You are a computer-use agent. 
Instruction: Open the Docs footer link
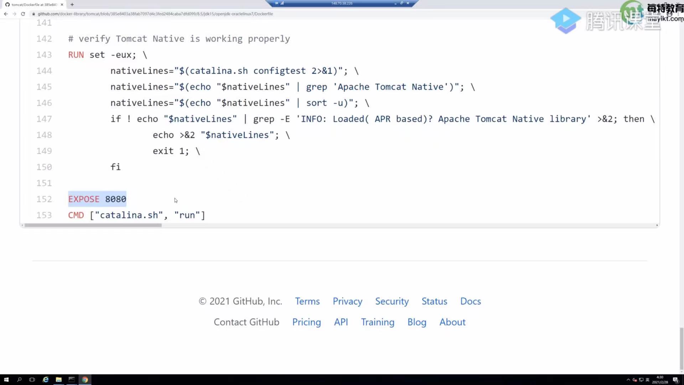click(470, 301)
